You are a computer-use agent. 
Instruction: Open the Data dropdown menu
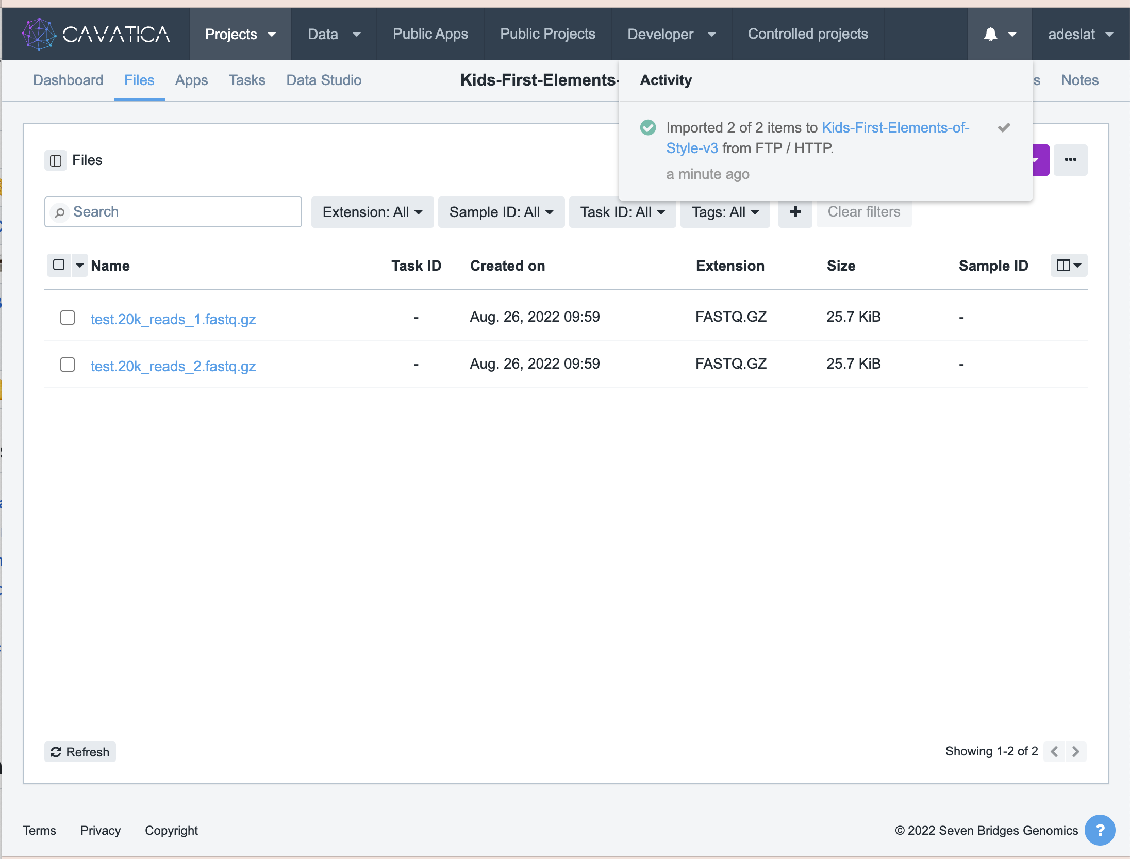coord(334,34)
